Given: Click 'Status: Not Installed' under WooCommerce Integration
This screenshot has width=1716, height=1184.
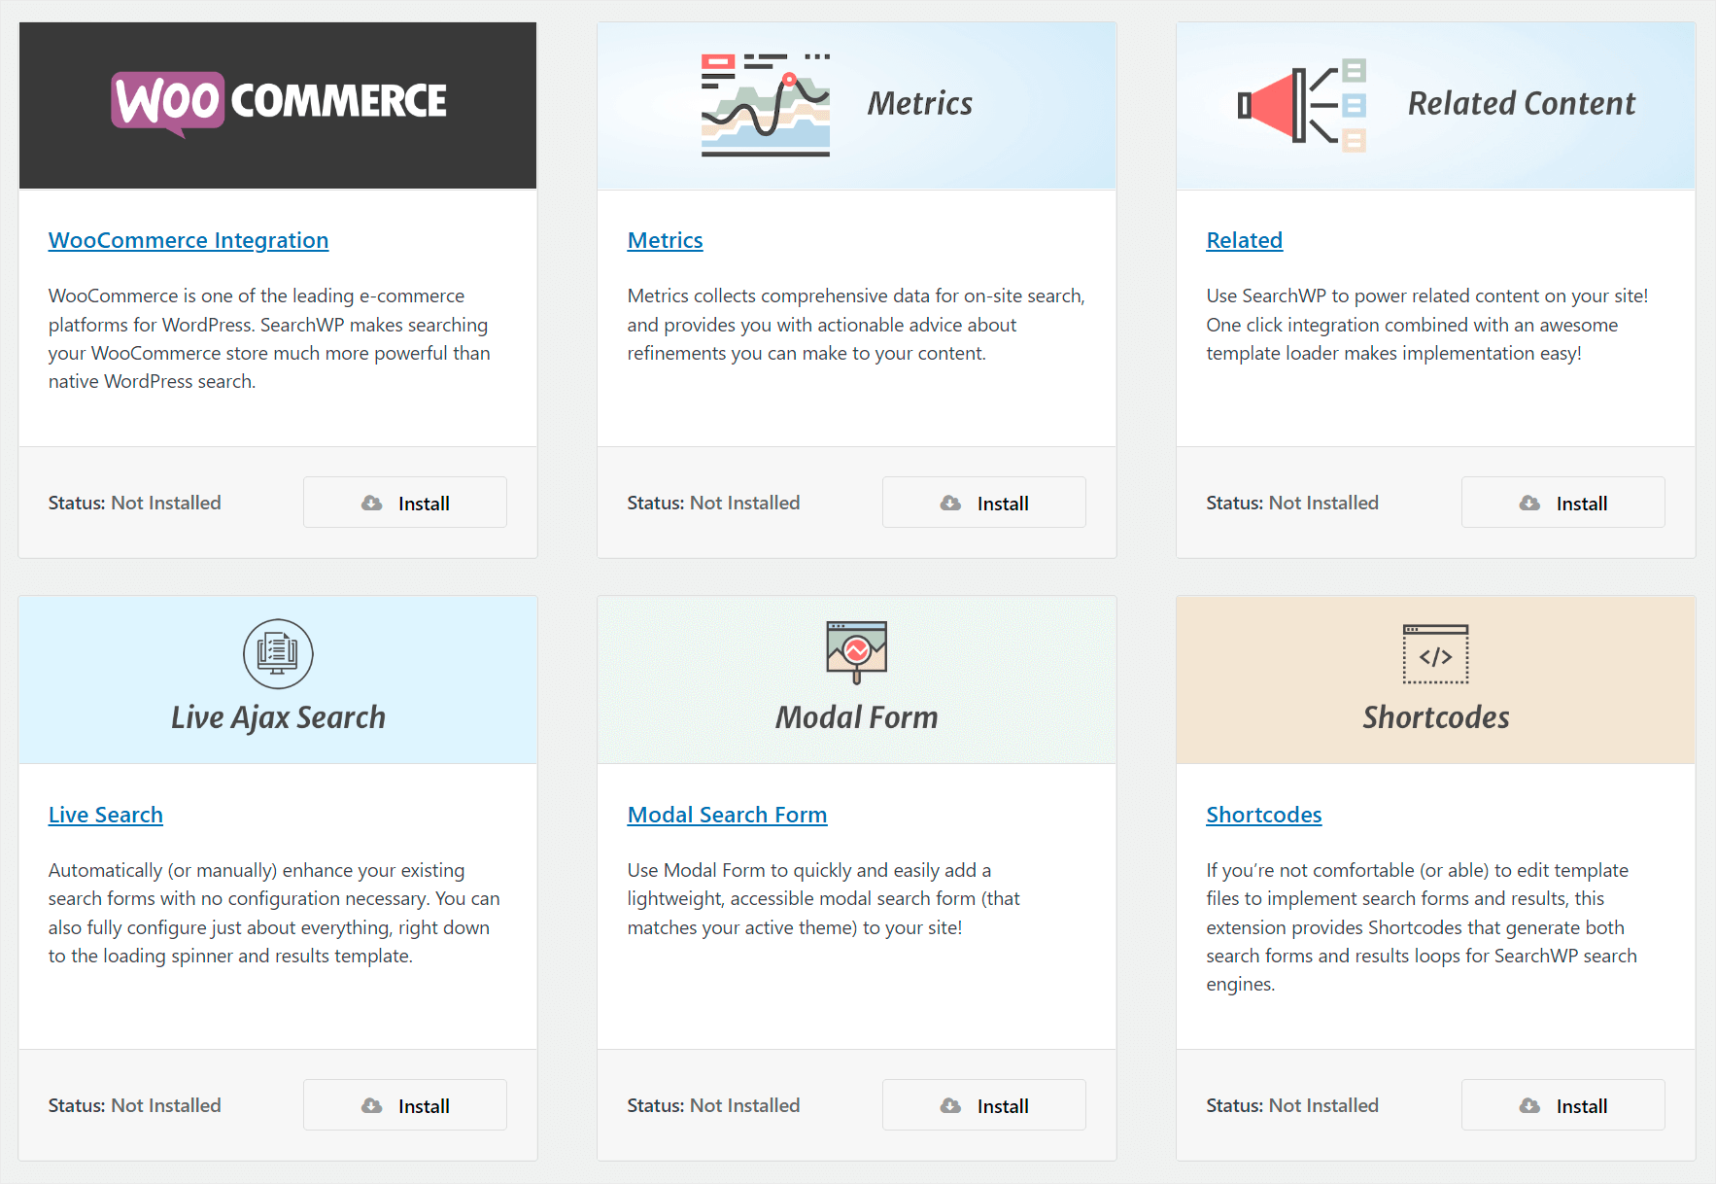Looking at the screenshot, I should point(135,503).
